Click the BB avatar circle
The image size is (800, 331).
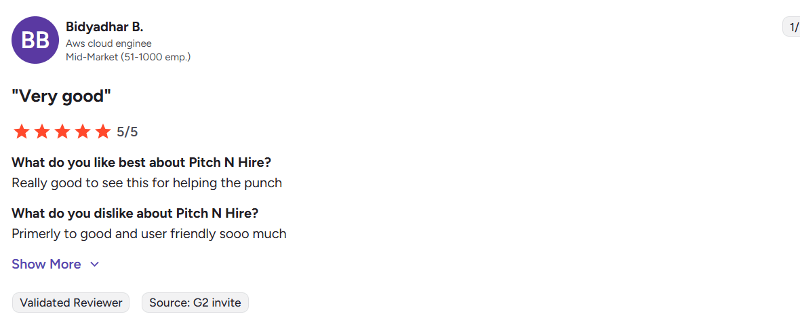[35, 41]
